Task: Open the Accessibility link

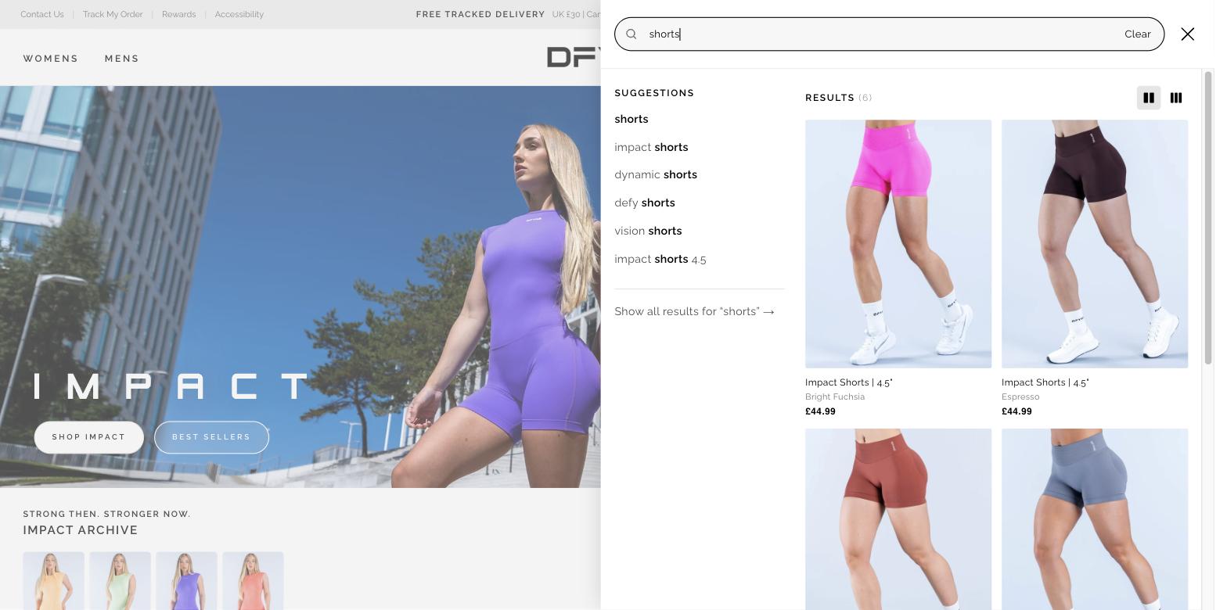Action: 239,14
